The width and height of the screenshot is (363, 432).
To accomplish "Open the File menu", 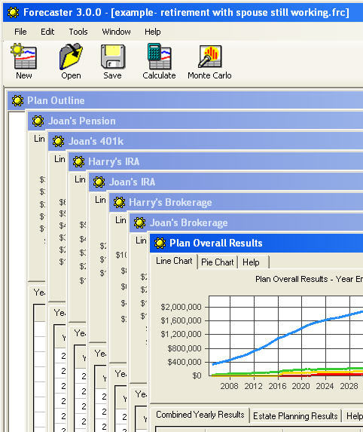I will (20, 32).
